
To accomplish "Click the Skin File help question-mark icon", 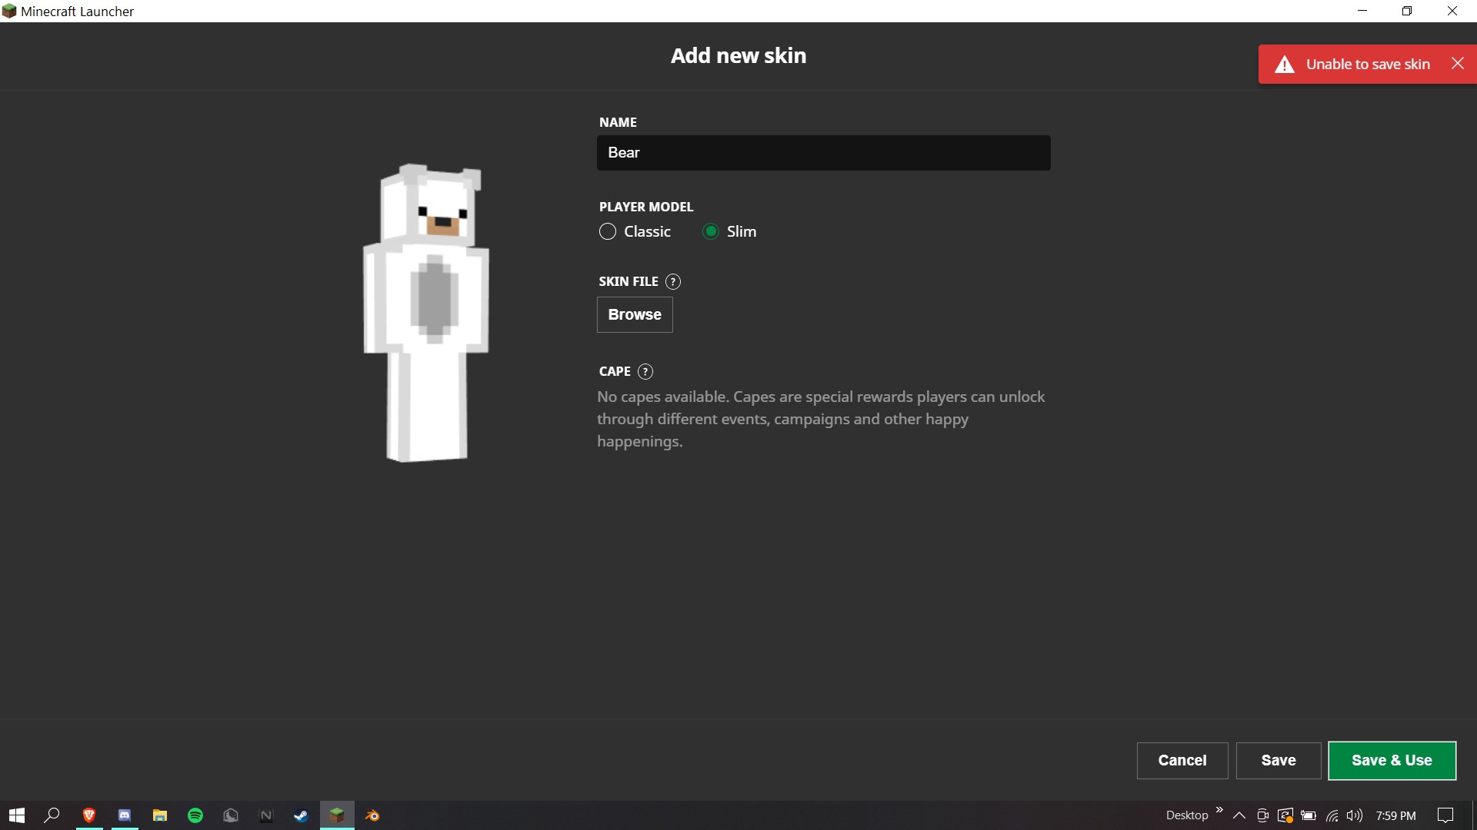I will (673, 281).
